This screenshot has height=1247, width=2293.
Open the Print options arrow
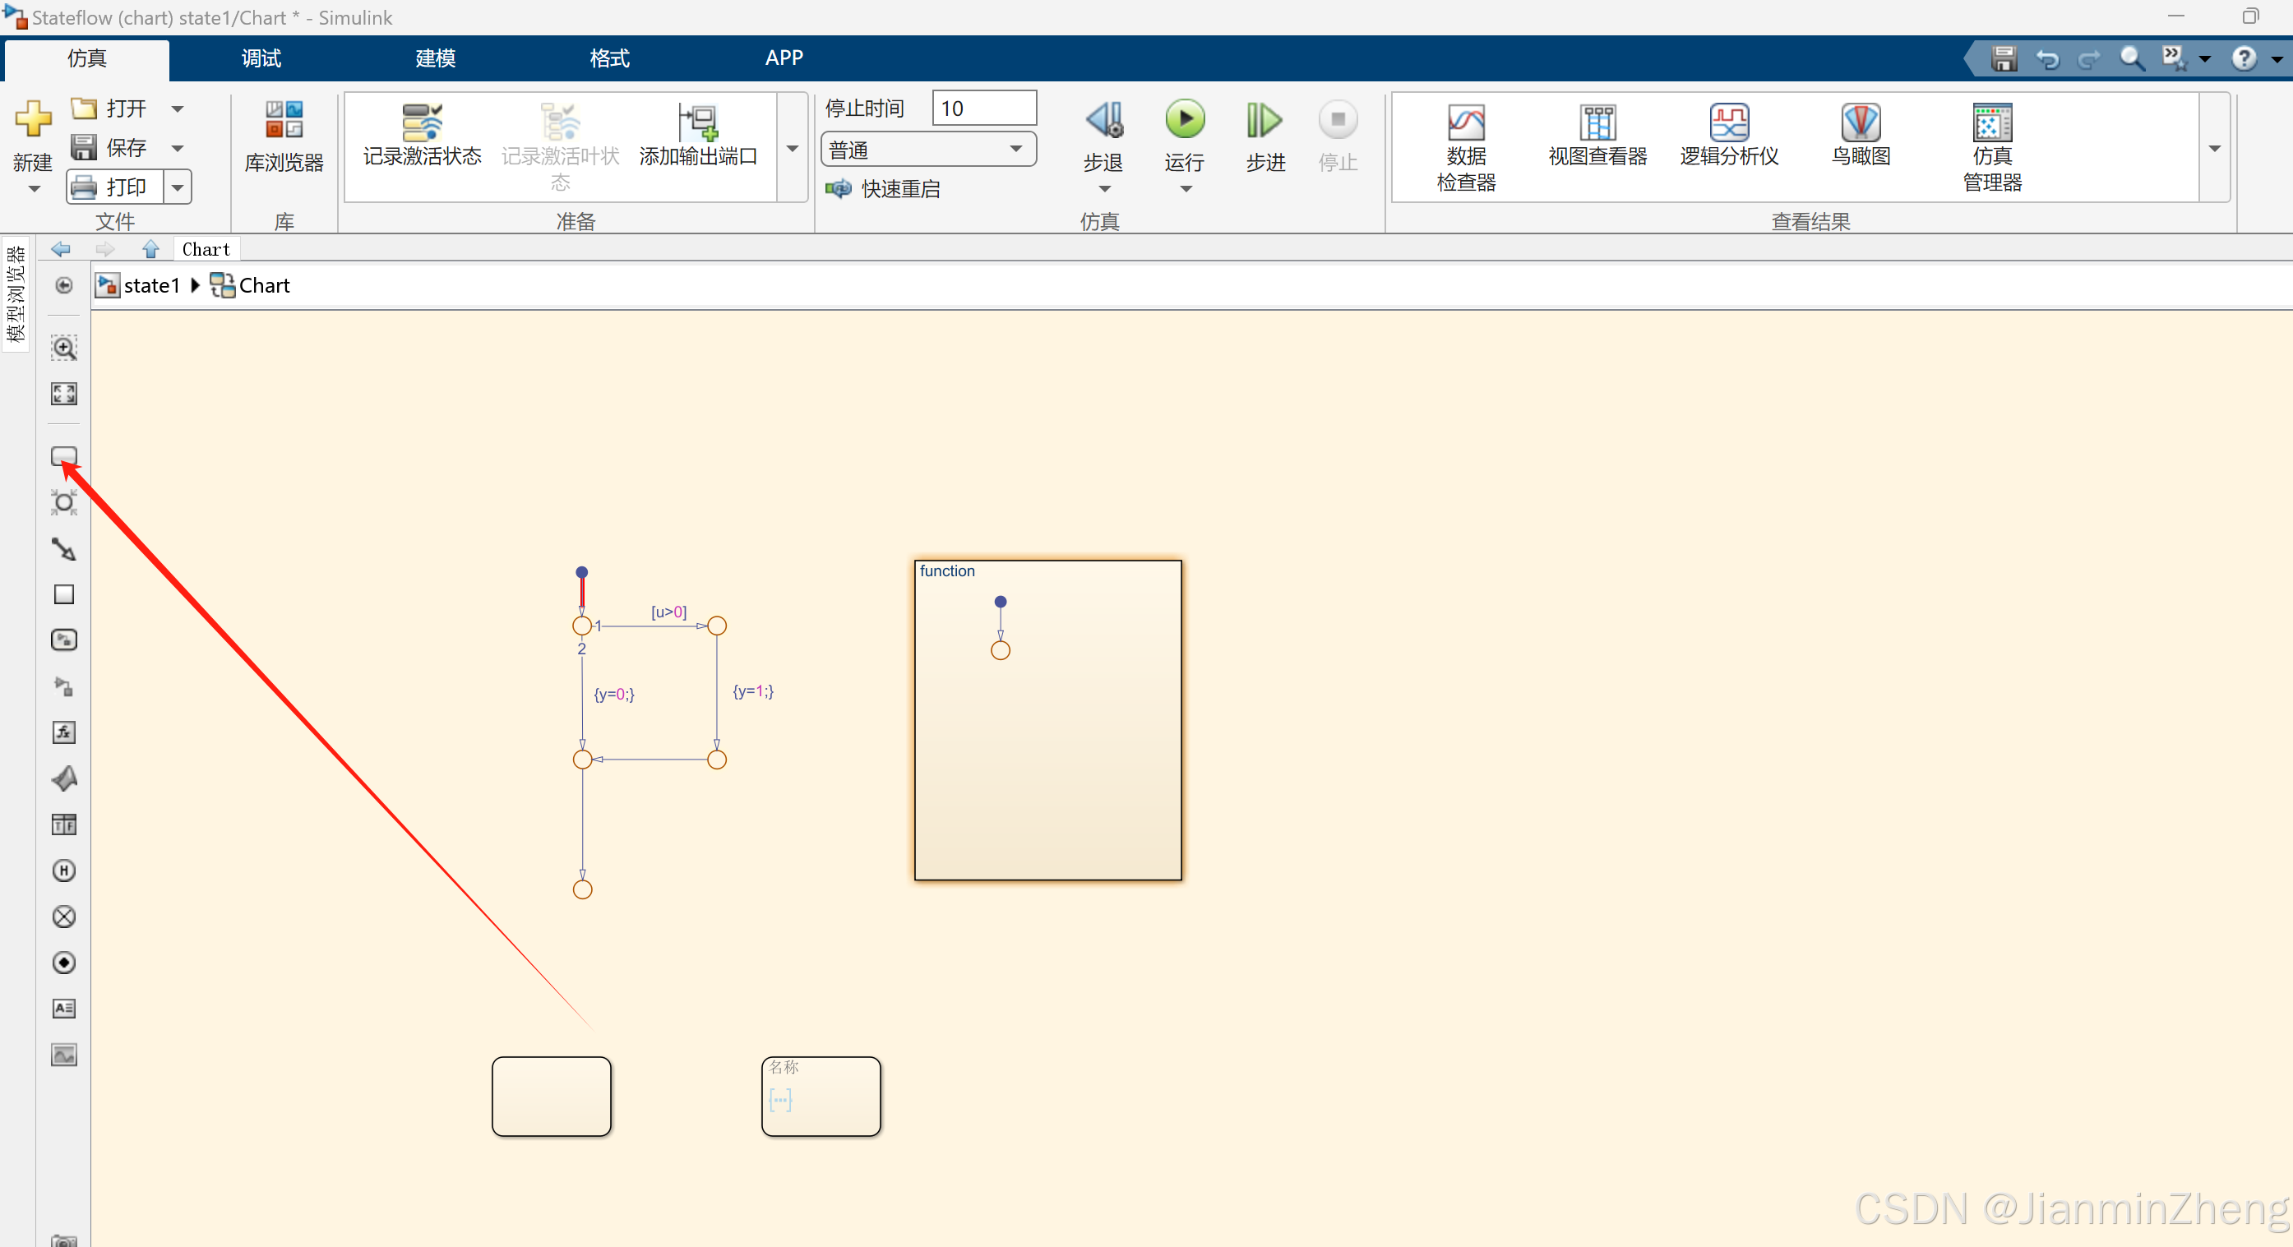click(178, 187)
